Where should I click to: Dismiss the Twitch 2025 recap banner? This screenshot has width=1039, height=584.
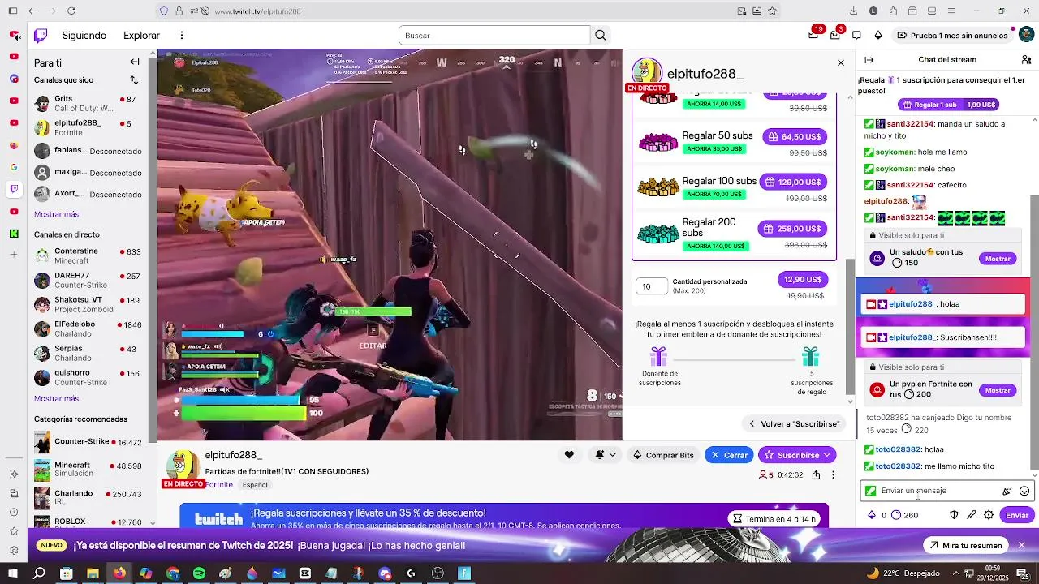pos(1021,545)
